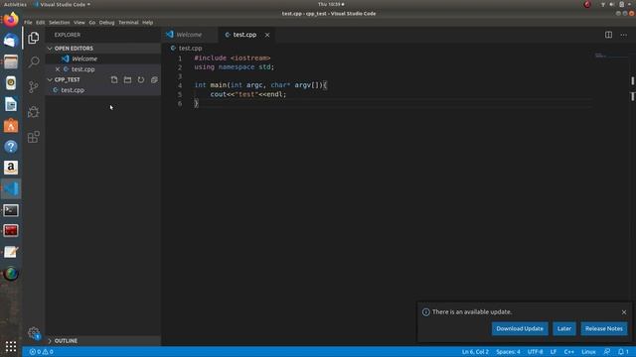Split the editor right

click(608, 35)
